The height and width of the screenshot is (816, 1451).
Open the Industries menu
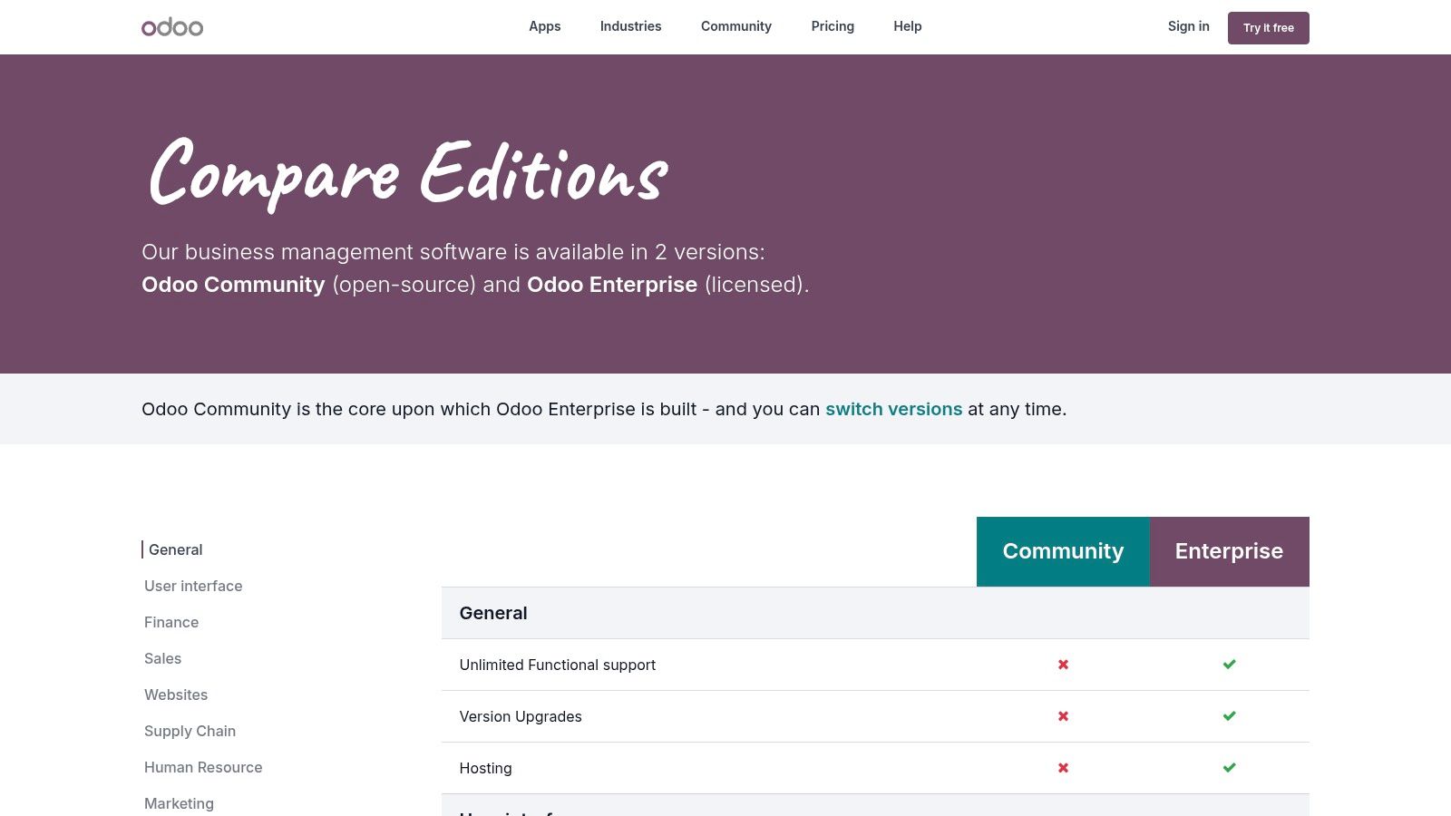pyautogui.click(x=630, y=26)
